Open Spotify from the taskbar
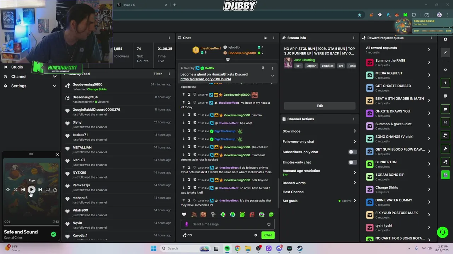 point(227,248)
